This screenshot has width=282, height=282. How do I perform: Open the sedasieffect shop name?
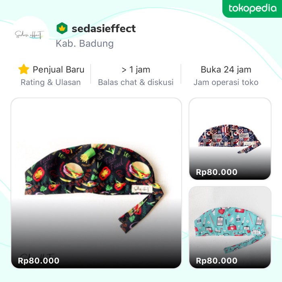(x=104, y=29)
